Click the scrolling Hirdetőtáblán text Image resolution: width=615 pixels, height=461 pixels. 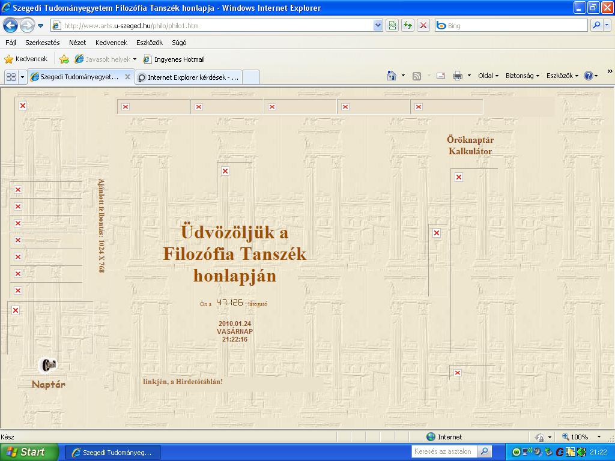183,381
